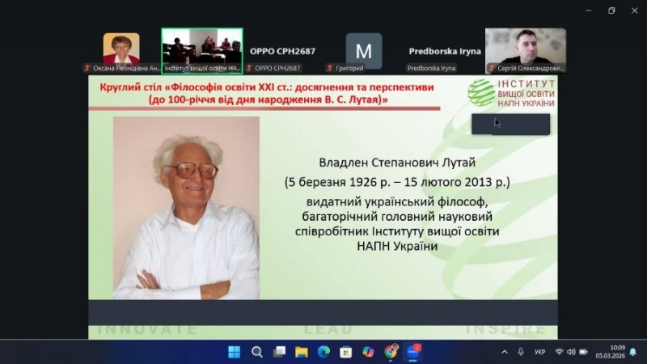Click the Григорий participant tile
Image resolution: width=647 pixels, height=364 pixels.
(x=364, y=51)
